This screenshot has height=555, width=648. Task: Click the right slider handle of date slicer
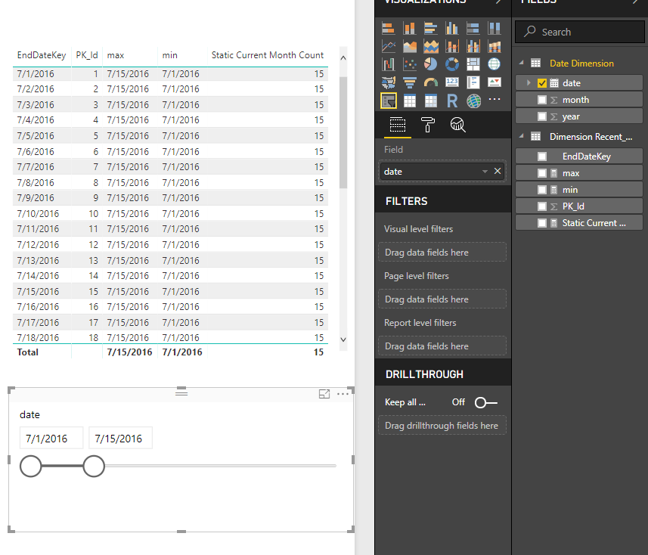click(94, 466)
